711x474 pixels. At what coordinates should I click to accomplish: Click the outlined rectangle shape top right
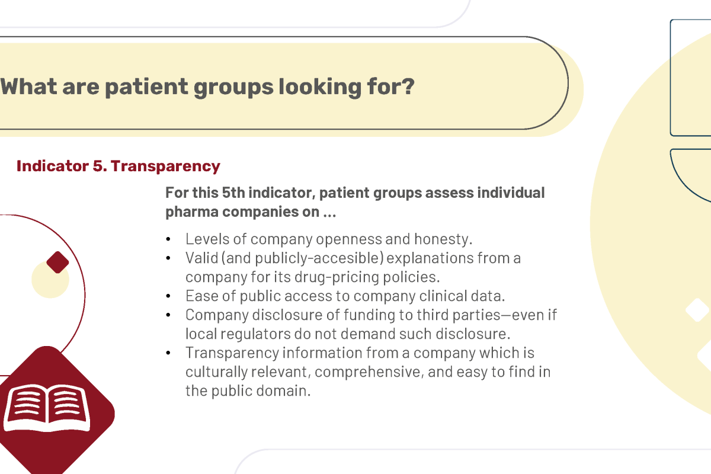point(691,78)
